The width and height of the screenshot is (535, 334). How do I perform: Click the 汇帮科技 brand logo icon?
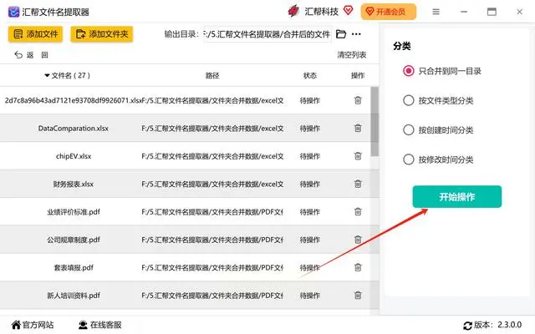[x=293, y=11]
